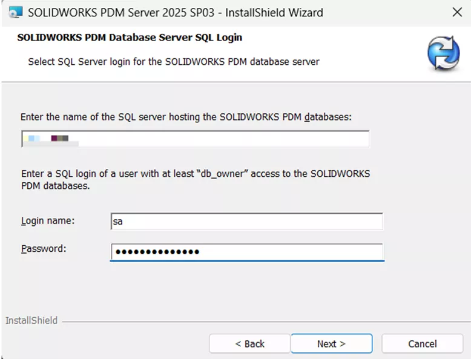
Task: Click the "sa" text in login field
Action: [118, 222]
